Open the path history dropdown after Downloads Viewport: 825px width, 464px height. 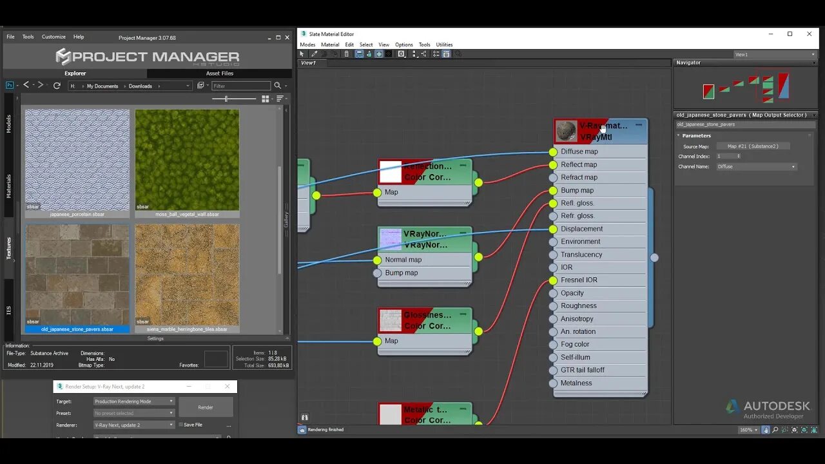point(188,86)
